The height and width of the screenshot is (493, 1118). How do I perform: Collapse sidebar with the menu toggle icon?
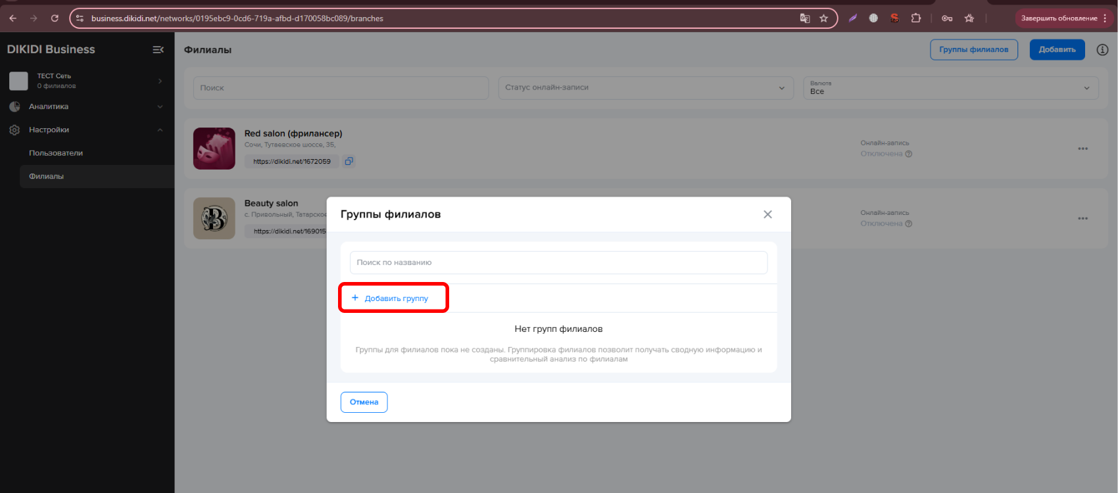point(158,49)
